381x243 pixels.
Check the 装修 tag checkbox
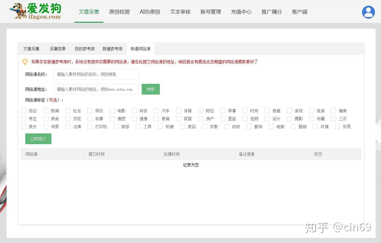116,127
